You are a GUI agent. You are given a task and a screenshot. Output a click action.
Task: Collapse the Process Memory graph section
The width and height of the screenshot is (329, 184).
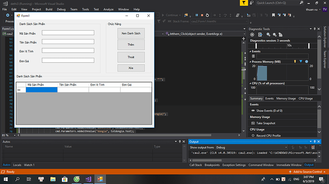point(250,61)
